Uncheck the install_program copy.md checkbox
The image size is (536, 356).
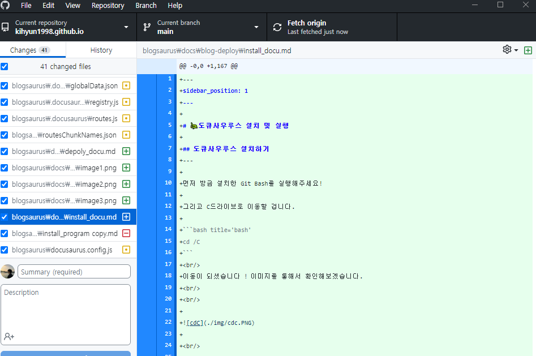point(5,233)
